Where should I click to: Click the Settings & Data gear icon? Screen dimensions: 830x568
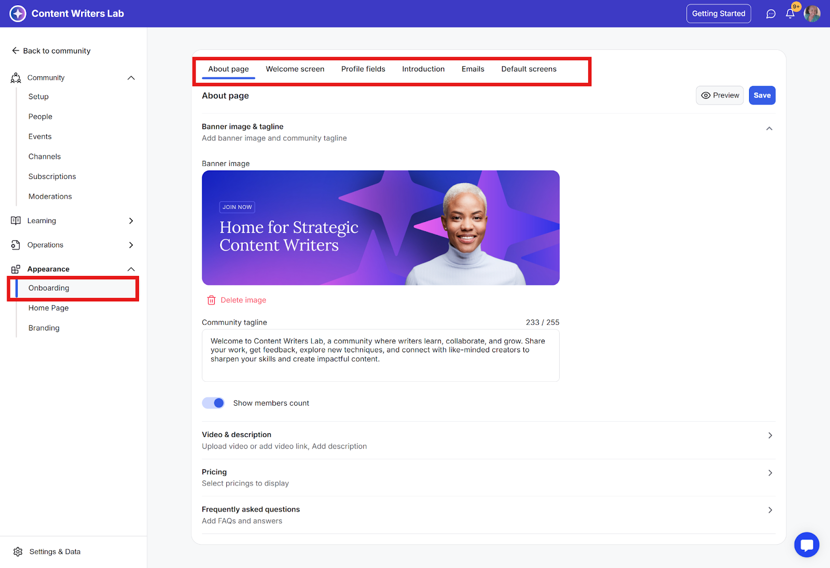18,551
